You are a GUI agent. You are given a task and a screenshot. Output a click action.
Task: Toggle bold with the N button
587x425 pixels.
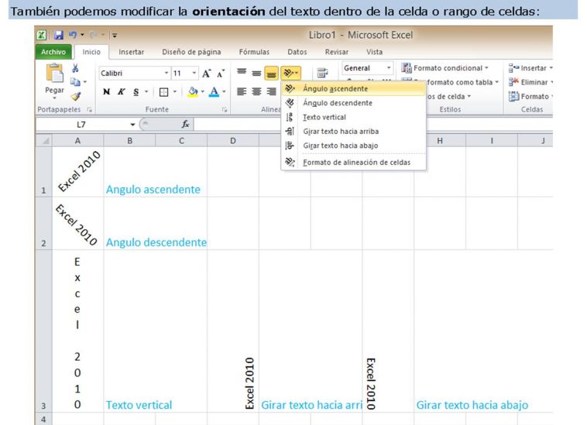pos(107,91)
